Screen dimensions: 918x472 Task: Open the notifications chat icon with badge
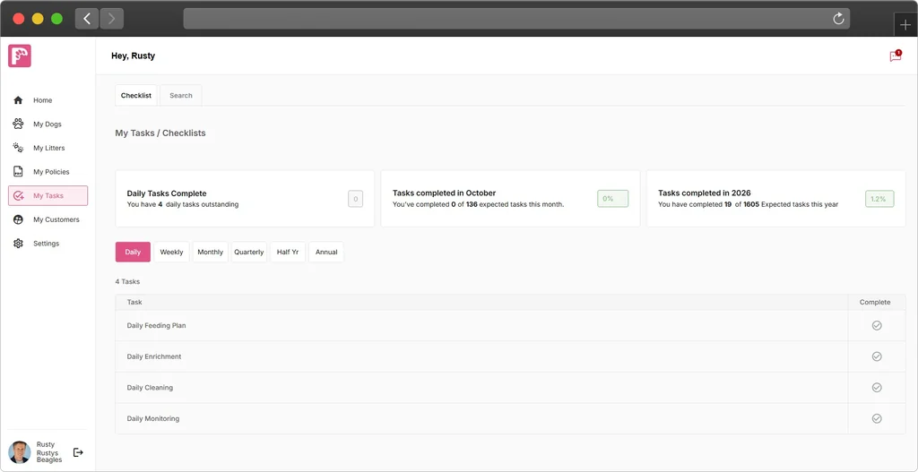(x=896, y=56)
